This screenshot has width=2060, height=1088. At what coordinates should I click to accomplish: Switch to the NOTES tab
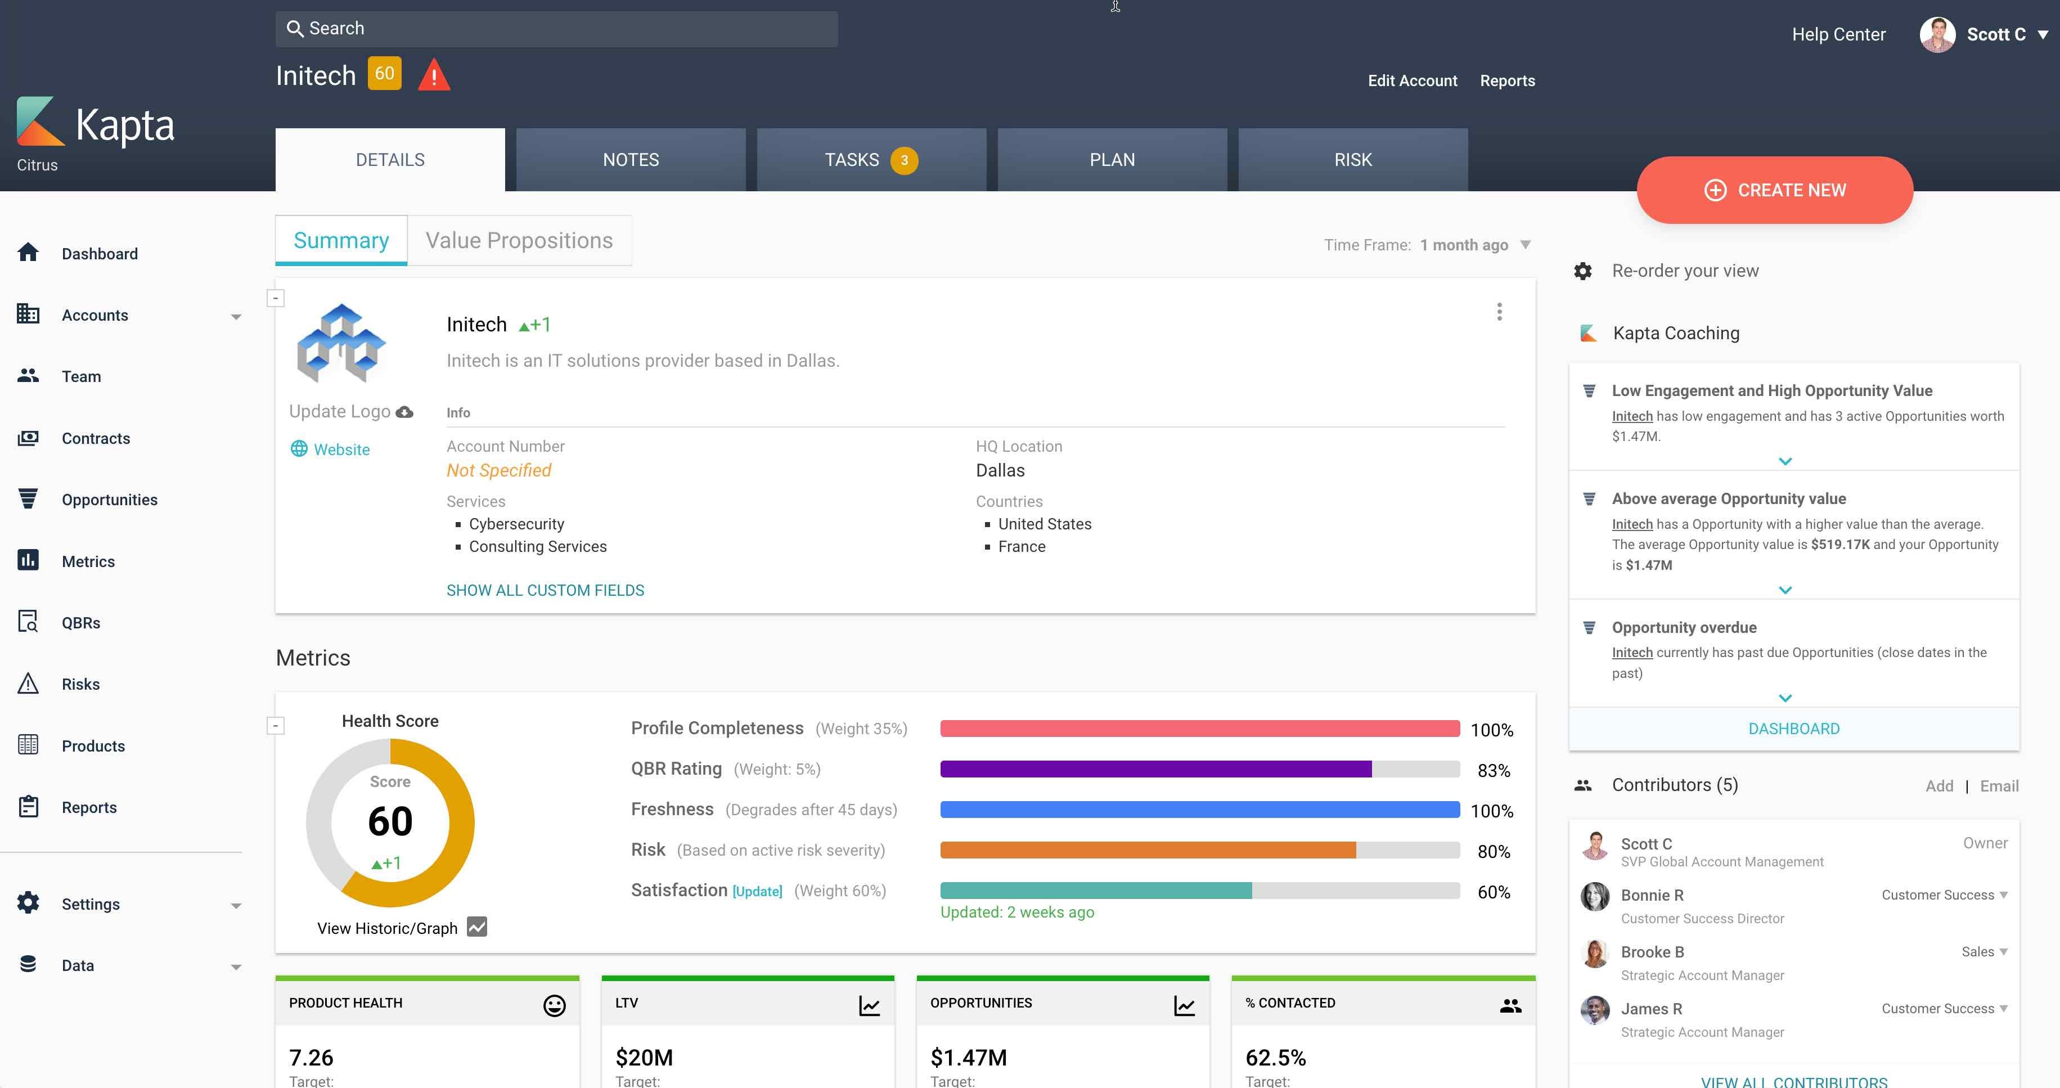[x=630, y=159]
